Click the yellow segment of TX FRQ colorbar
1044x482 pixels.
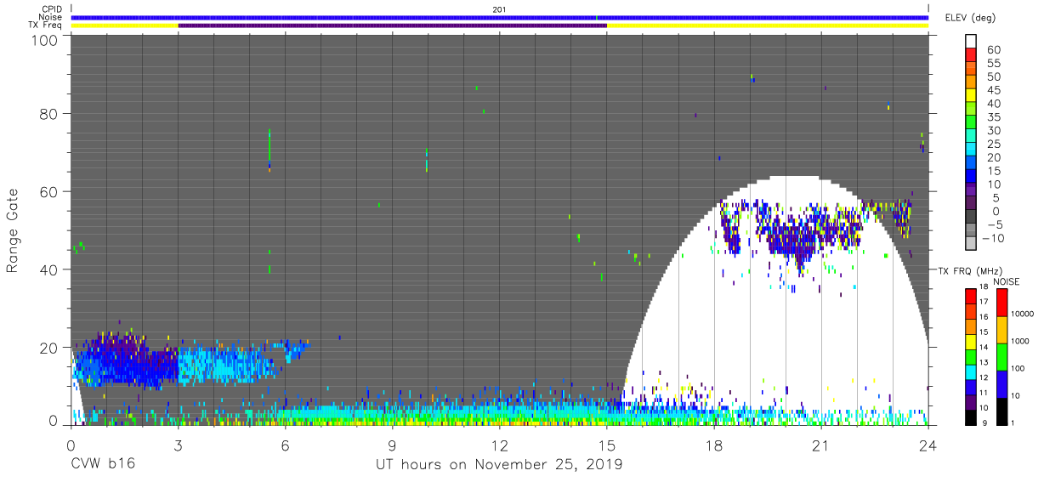970,340
